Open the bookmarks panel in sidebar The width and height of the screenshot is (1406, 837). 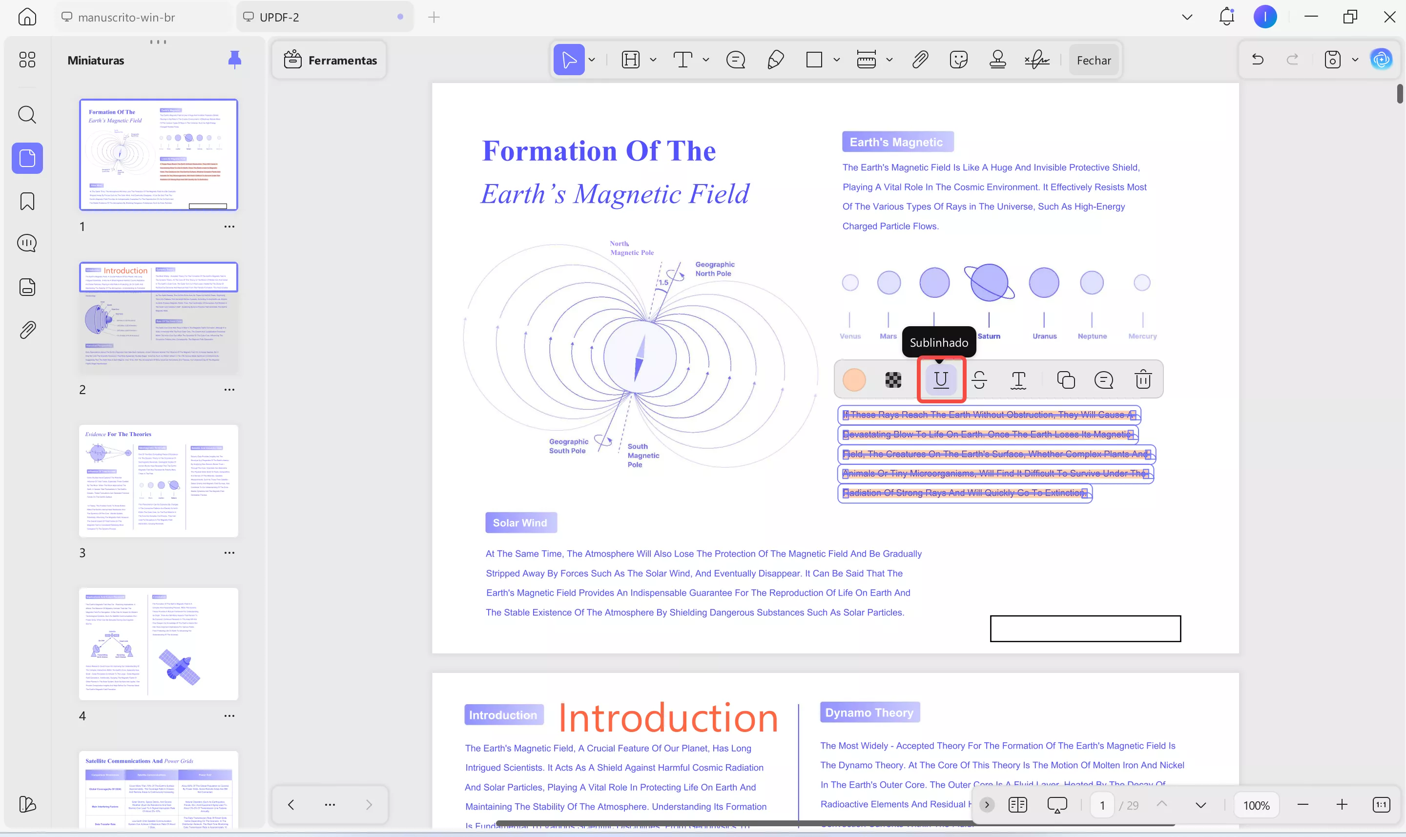click(x=27, y=201)
